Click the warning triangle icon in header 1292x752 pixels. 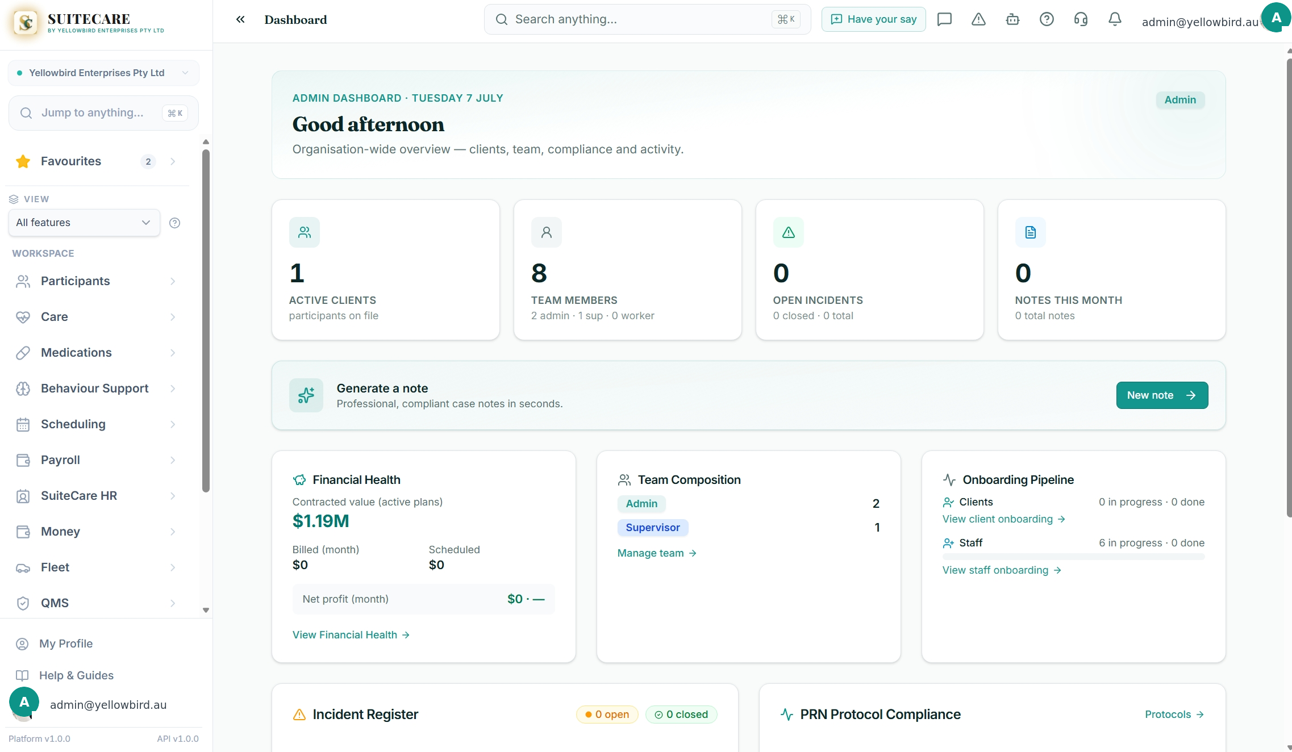pos(978,19)
